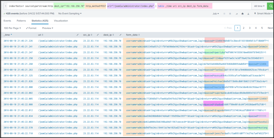
Task: Click form_data containing passwd=shadow
Action: (x=196, y=104)
